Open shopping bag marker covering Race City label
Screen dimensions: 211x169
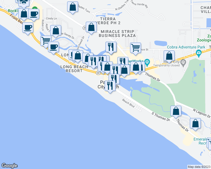169,56
